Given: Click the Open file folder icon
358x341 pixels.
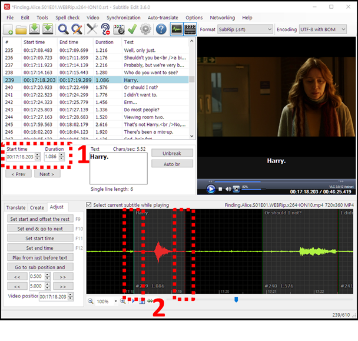Looking at the screenshot, I should 22,29.
